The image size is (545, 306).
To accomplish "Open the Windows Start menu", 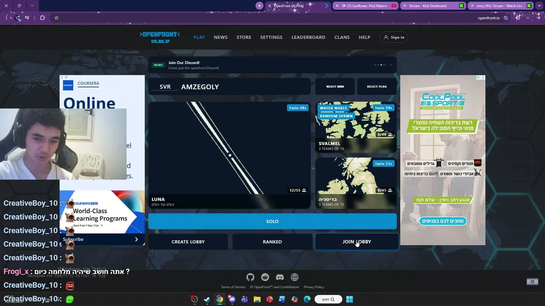I will [350, 299].
